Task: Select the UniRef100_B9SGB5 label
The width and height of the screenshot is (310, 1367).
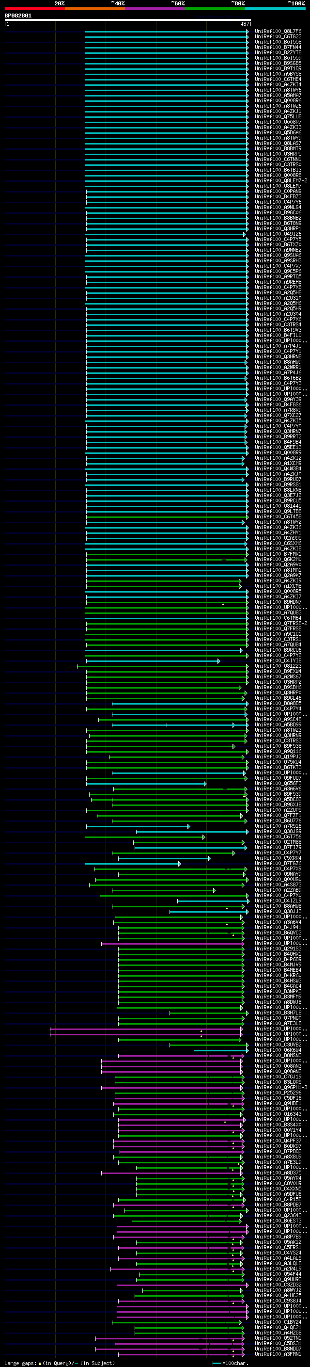Action: 278,64
